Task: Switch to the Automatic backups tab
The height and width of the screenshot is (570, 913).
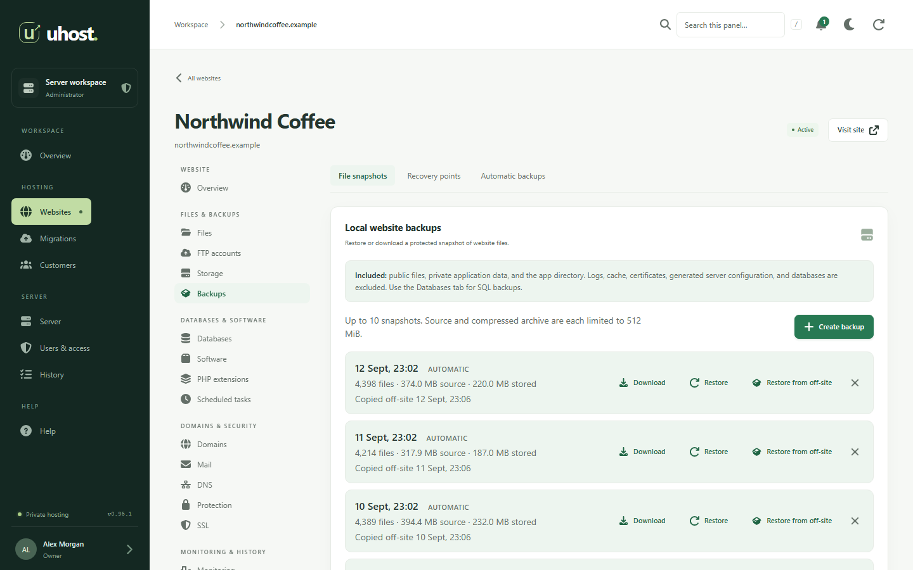Action: 513,176
